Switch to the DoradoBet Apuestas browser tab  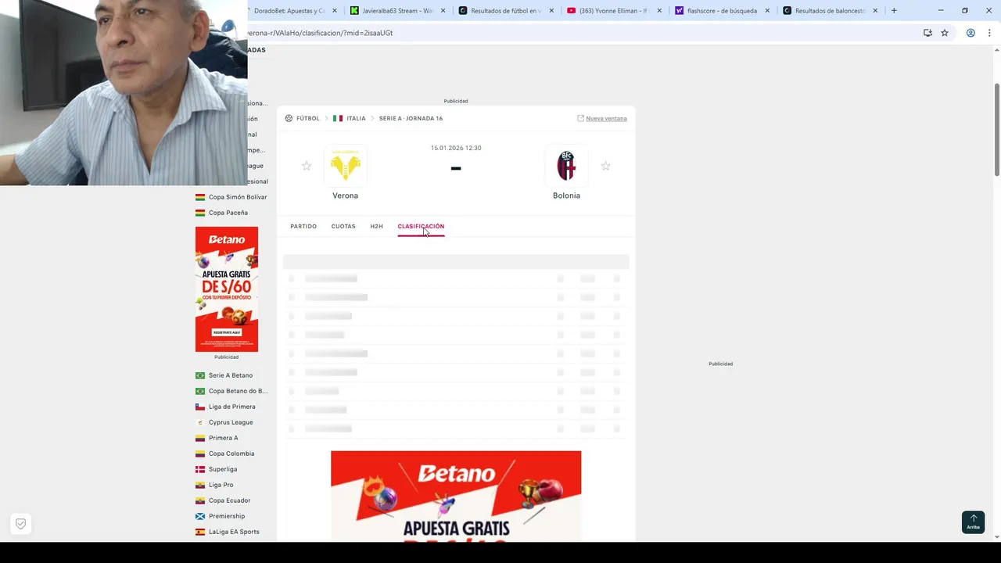click(x=289, y=11)
